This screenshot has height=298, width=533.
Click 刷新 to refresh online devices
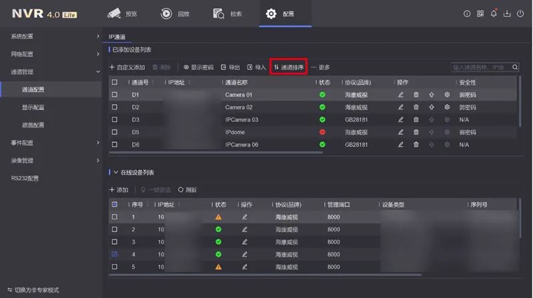coord(187,190)
